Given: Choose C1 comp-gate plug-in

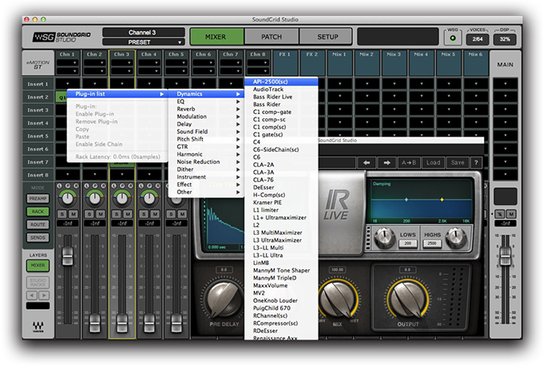Looking at the screenshot, I should [281, 112].
